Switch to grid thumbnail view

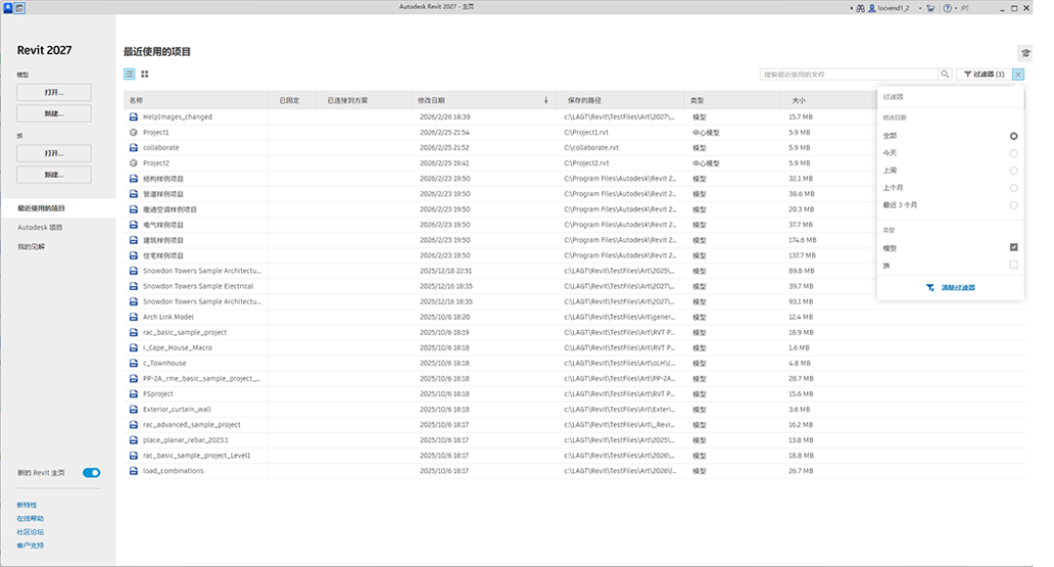[144, 74]
